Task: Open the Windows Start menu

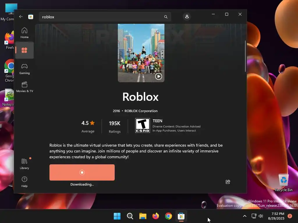Action: click(x=117, y=216)
